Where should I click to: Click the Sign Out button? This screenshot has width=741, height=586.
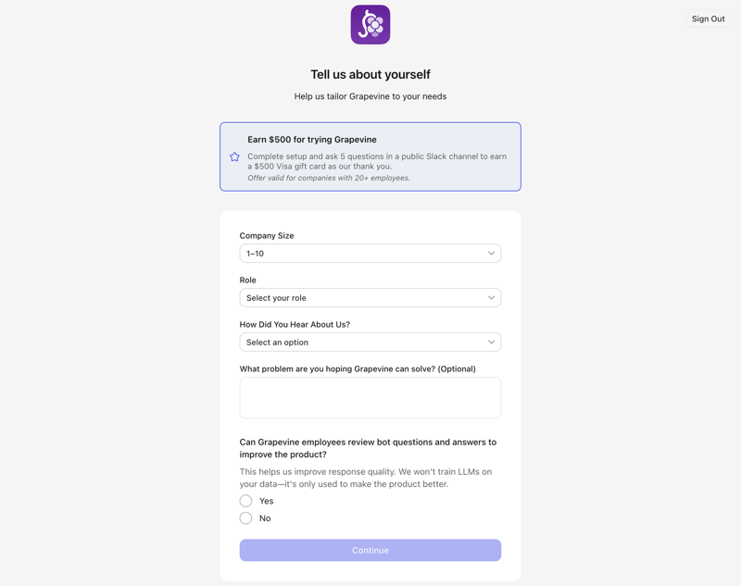click(x=707, y=18)
